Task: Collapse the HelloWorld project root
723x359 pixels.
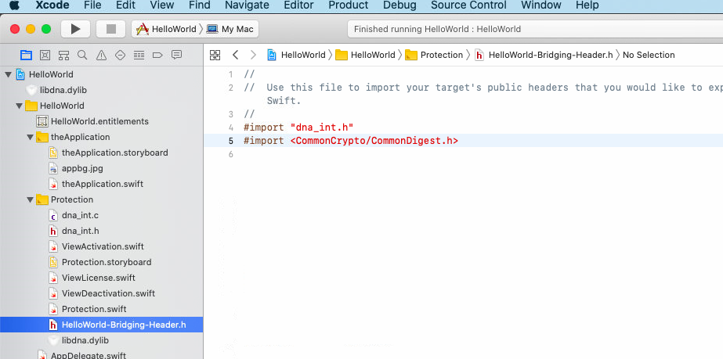Action: [x=9, y=74]
